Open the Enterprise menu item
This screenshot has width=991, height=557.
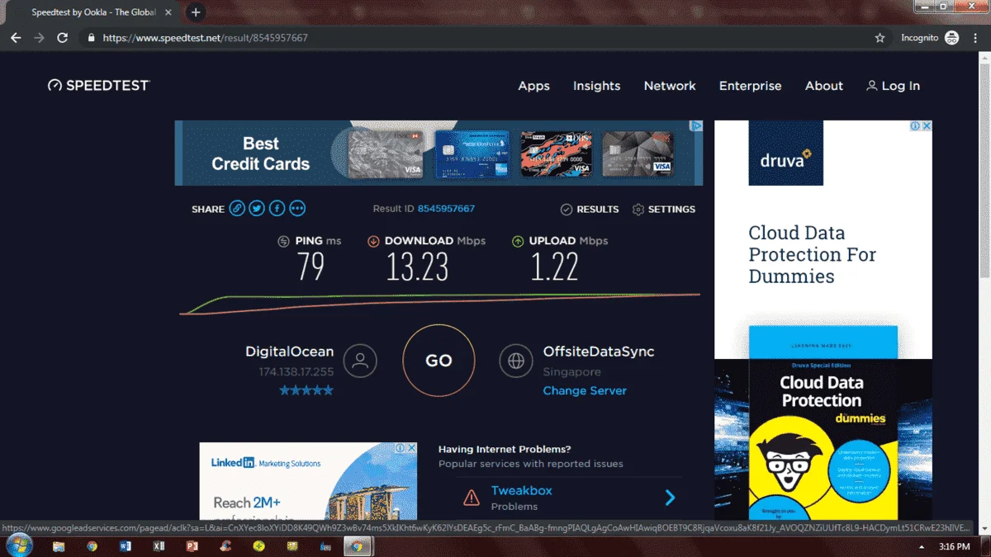click(x=750, y=86)
